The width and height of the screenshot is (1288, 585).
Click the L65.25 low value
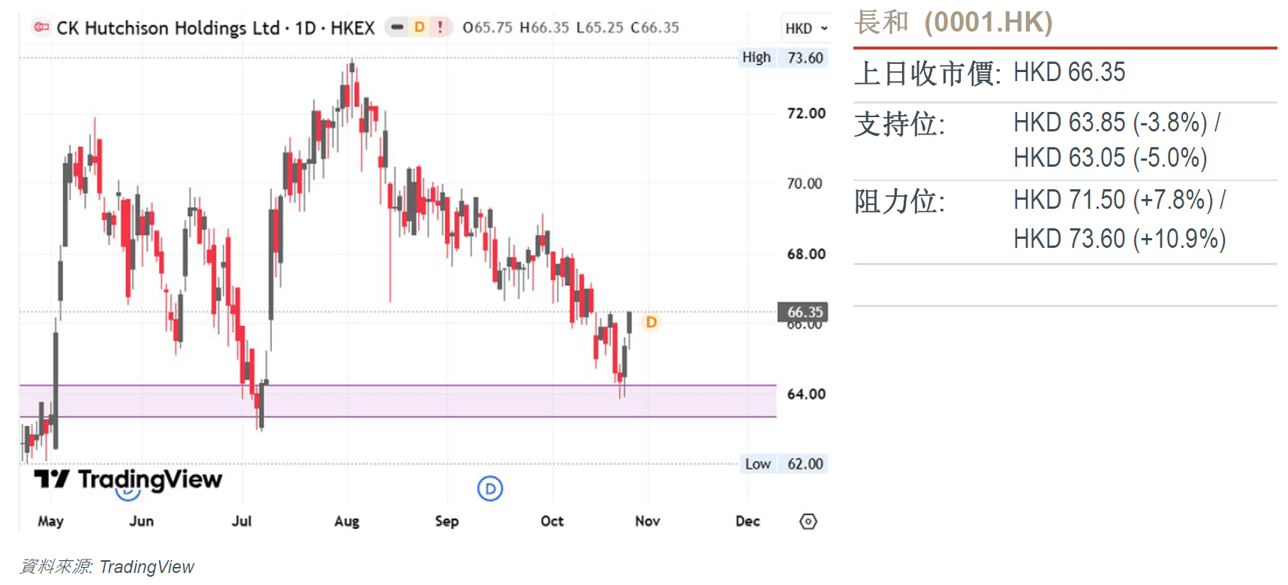pyautogui.click(x=600, y=28)
